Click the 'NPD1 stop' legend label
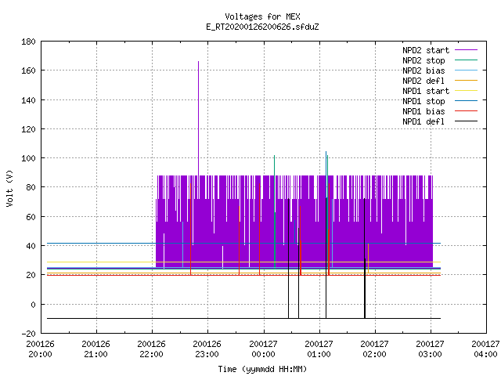Image resolution: width=501 pixels, height=376 pixels. (424, 101)
